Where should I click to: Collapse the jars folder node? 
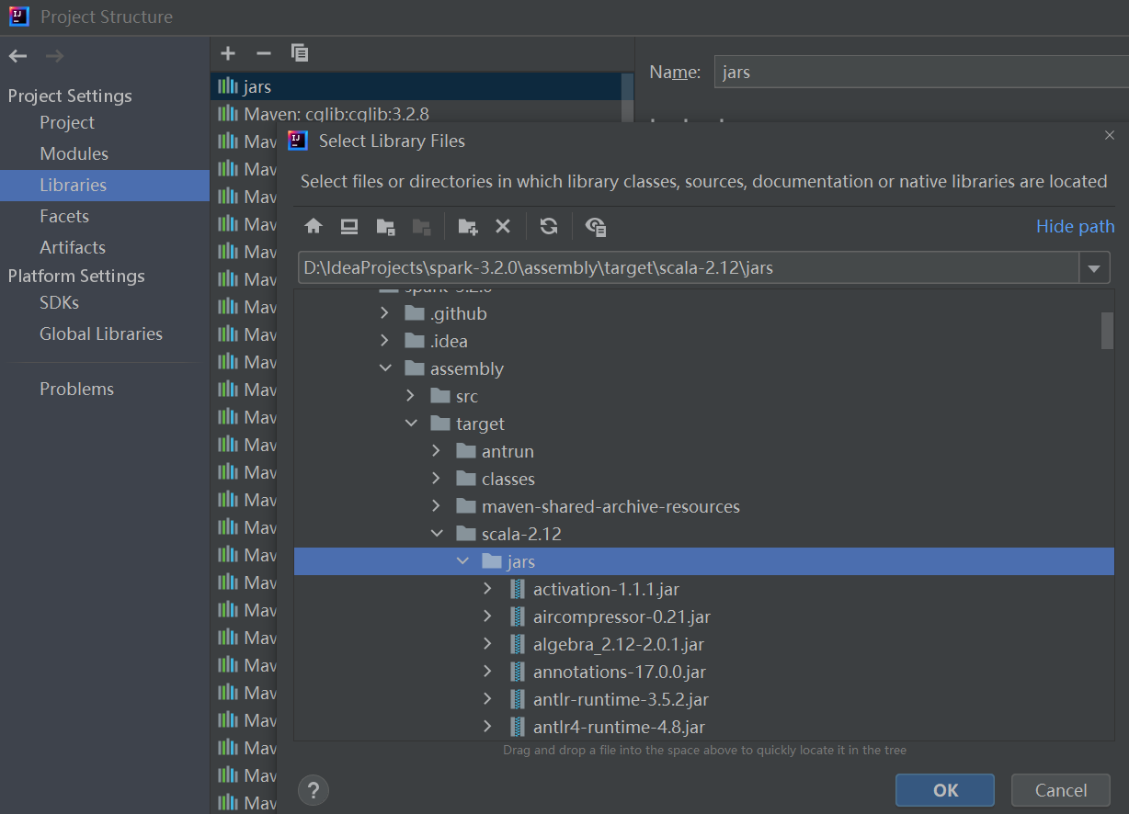(462, 561)
